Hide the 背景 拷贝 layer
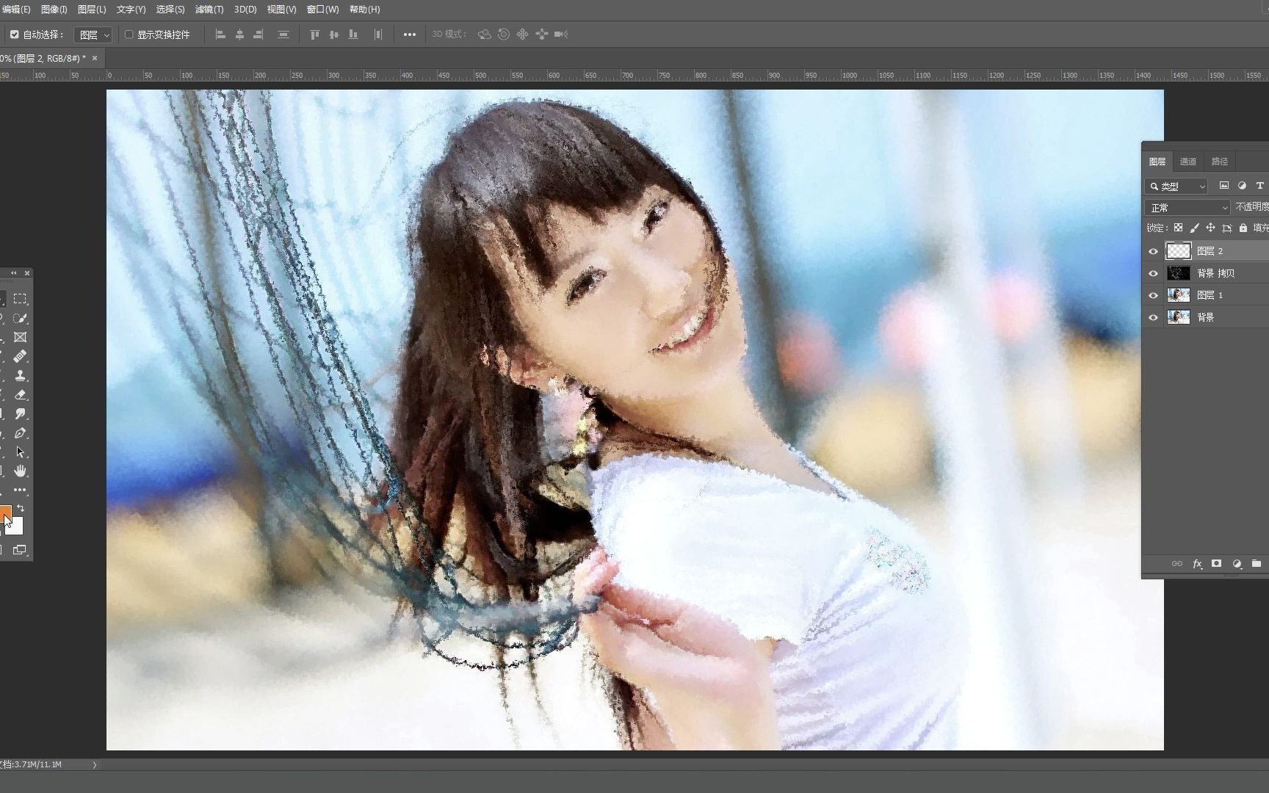This screenshot has height=793, width=1269. (1153, 273)
